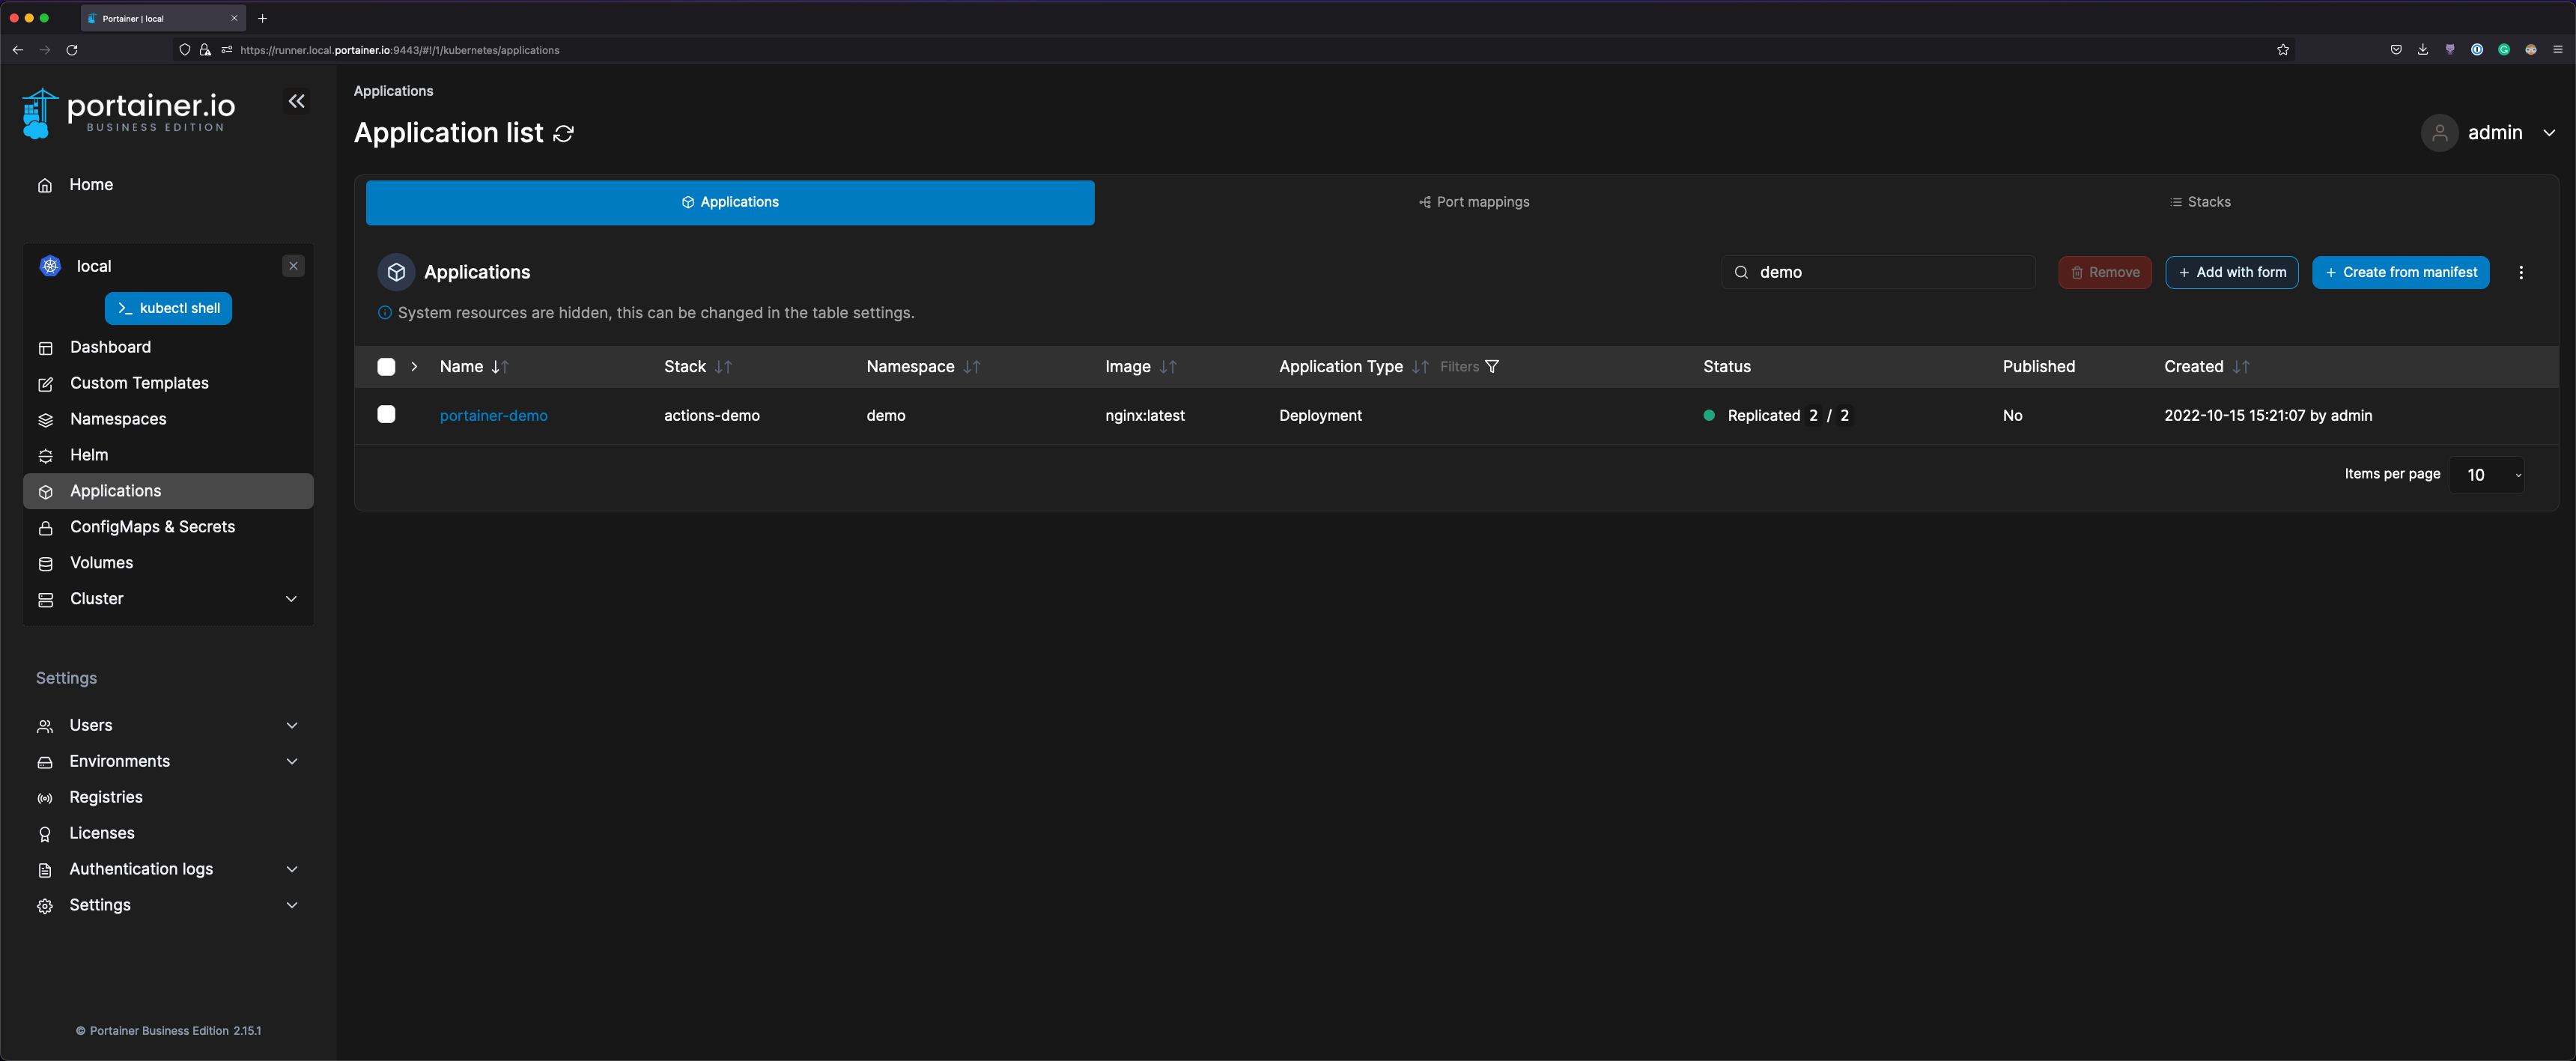This screenshot has height=1061, width=2576.
Task: Click the Applications box icon in panel header
Action: tap(396, 272)
